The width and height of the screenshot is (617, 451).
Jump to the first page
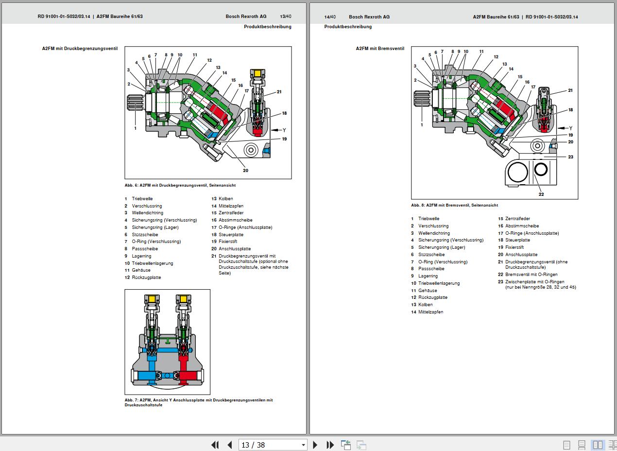(x=215, y=445)
